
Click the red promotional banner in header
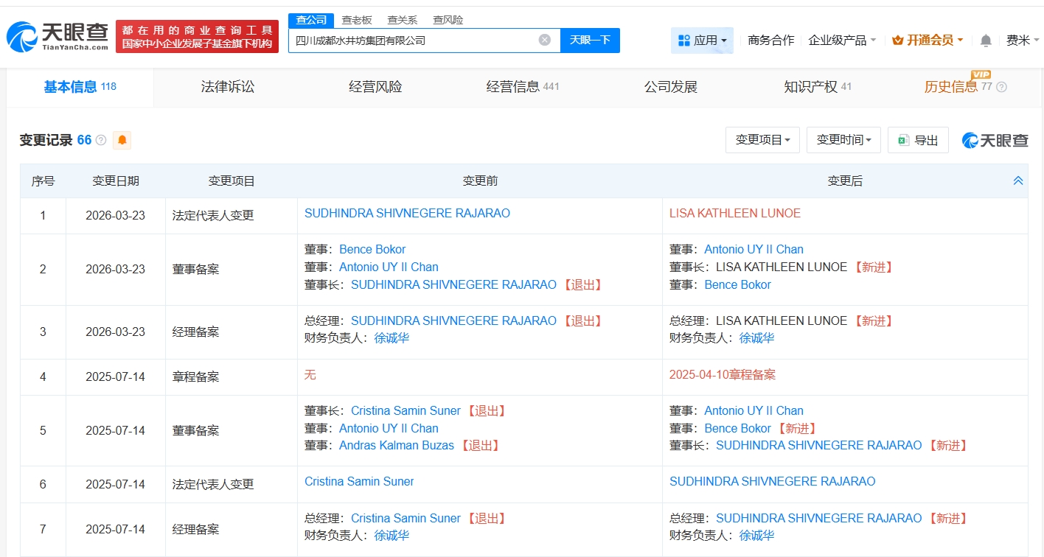point(197,36)
